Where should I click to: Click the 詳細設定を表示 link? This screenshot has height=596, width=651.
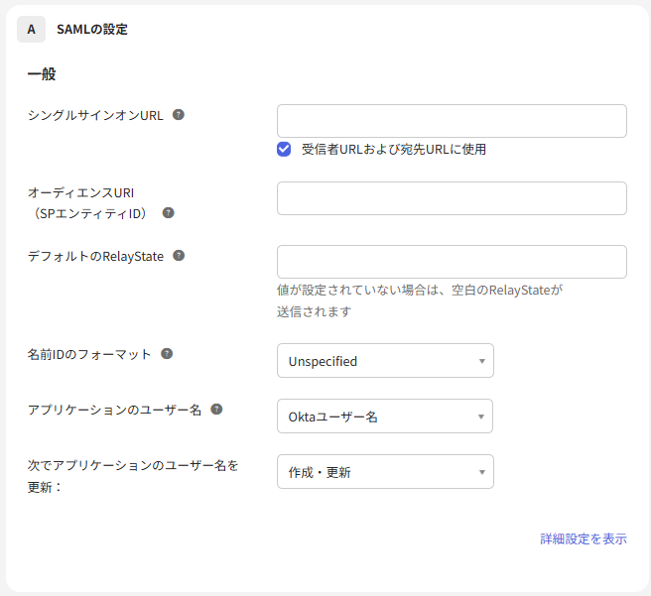(584, 538)
